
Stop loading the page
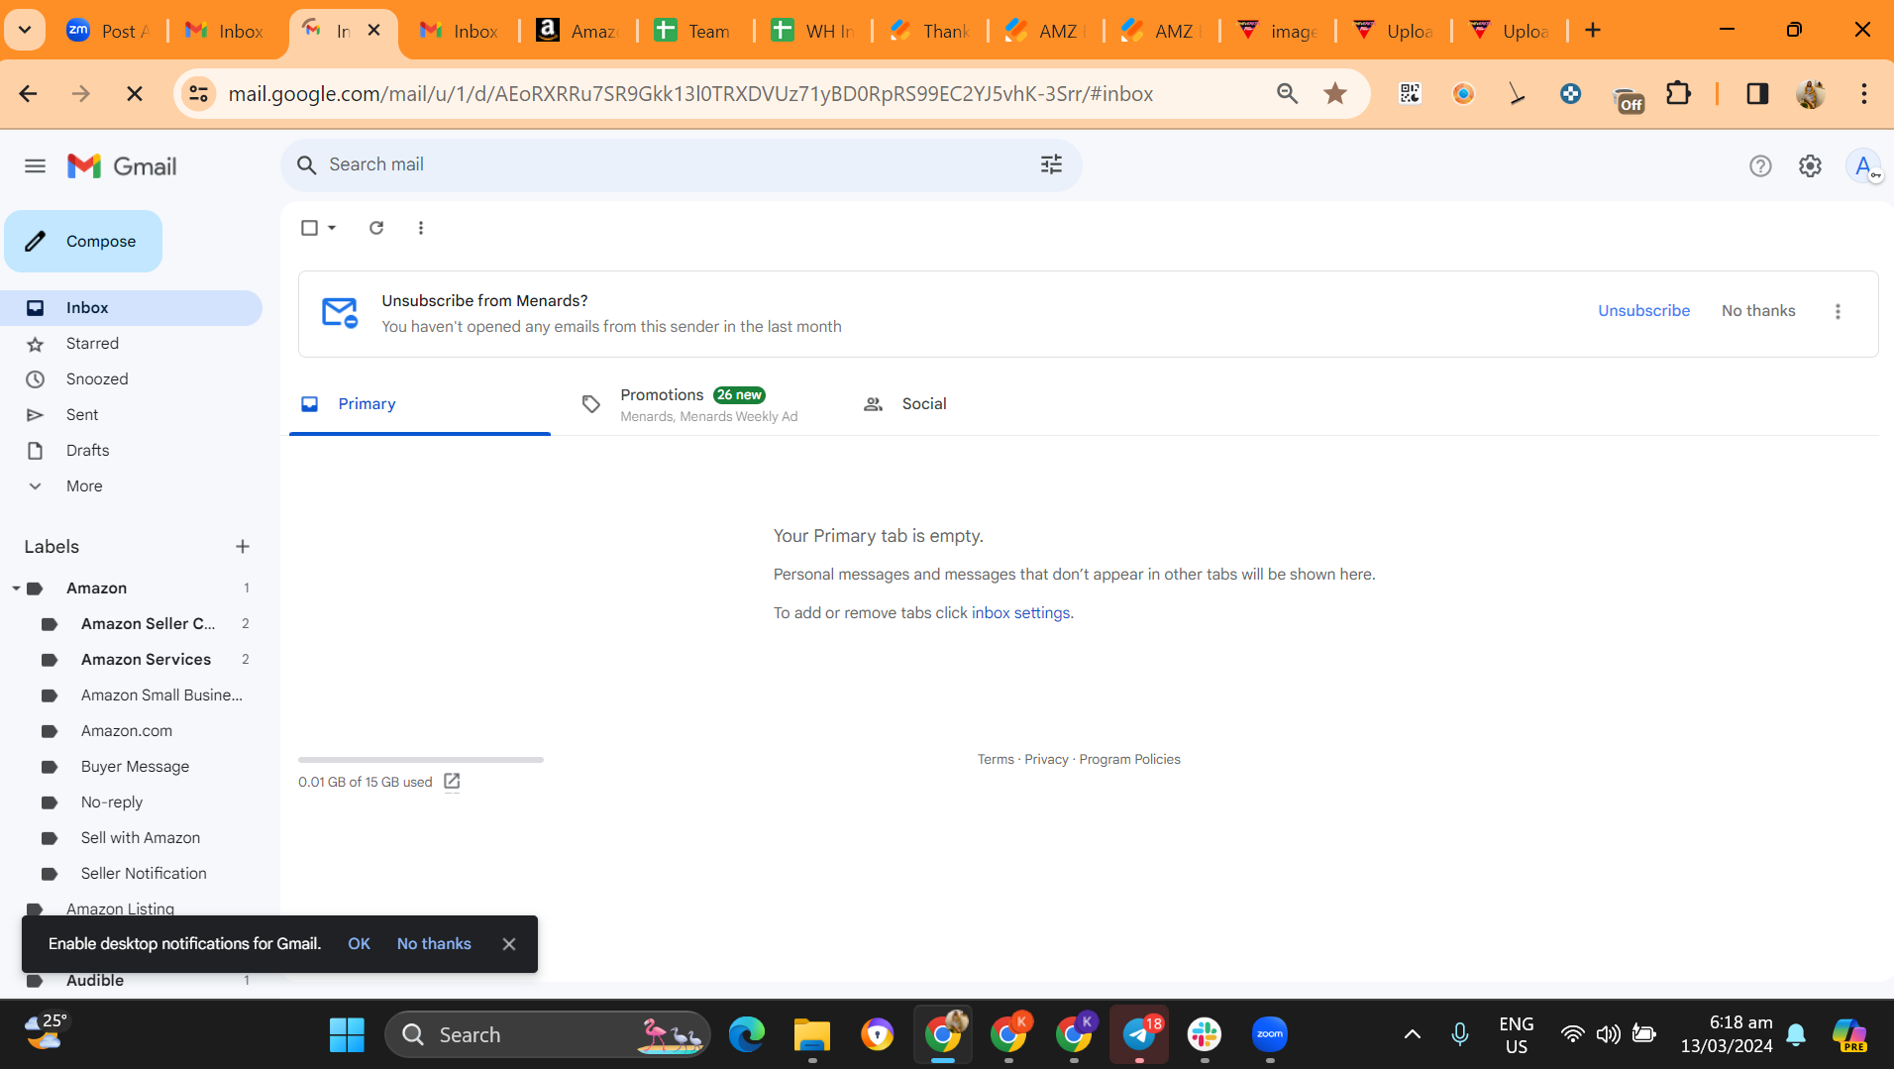[x=135, y=94]
